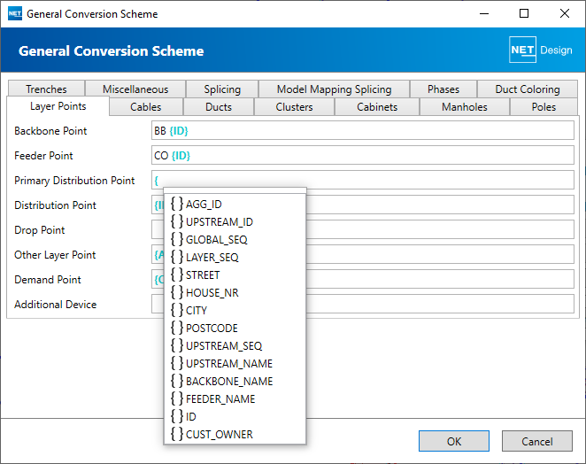Image resolution: width=586 pixels, height=464 pixels.
Task: Open the Poles tab
Action: pos(544,107)
